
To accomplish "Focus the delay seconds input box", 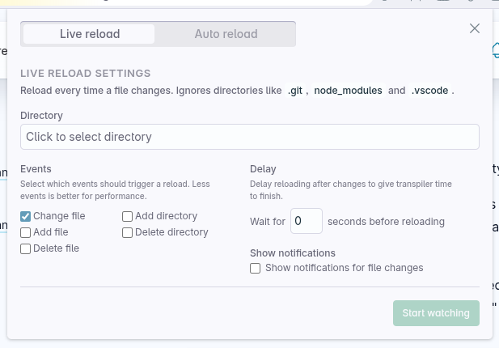I will [307, 221].
